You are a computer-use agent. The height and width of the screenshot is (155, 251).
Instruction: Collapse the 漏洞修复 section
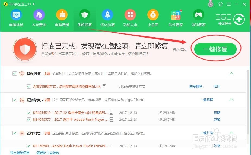pos(231,100)
